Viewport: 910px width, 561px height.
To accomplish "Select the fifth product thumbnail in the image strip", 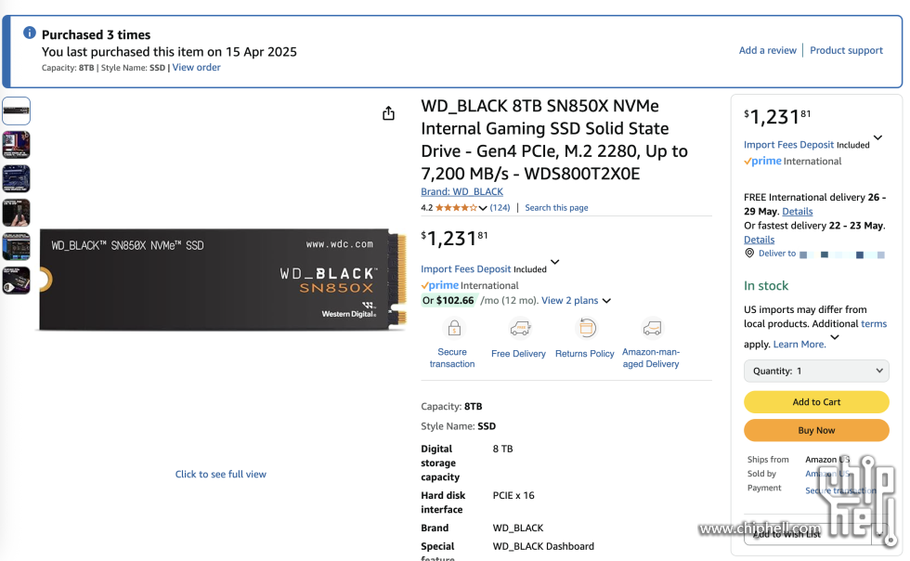I will [x=17, y=246].
